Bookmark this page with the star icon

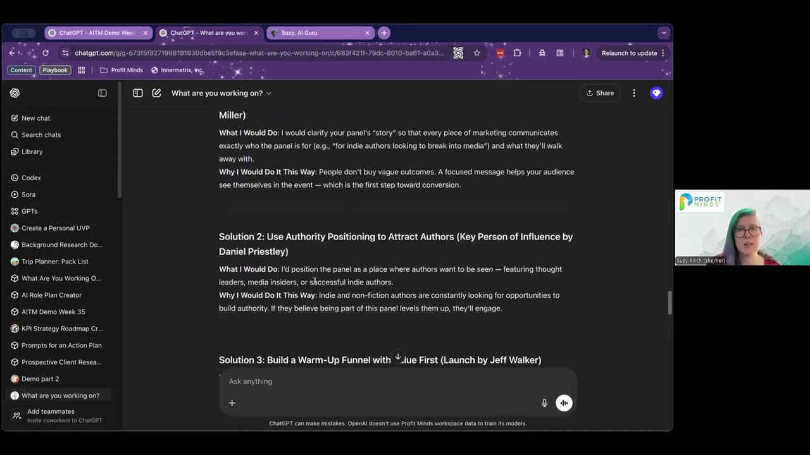pyautogui.click(x=477, y=53)
